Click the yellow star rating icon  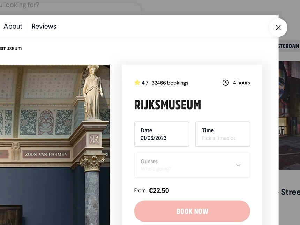click(x=137, y=83)
